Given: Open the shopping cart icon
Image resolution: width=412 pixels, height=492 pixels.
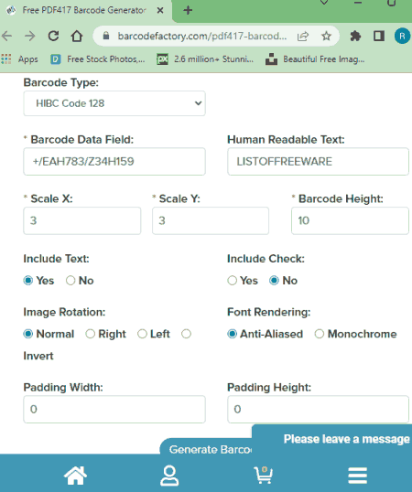Looking at the screenshot, I should (263, 475).
